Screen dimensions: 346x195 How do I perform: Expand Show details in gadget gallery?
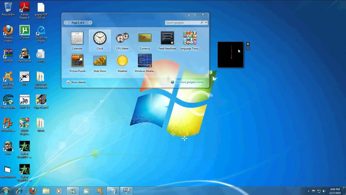click(76, 82)
